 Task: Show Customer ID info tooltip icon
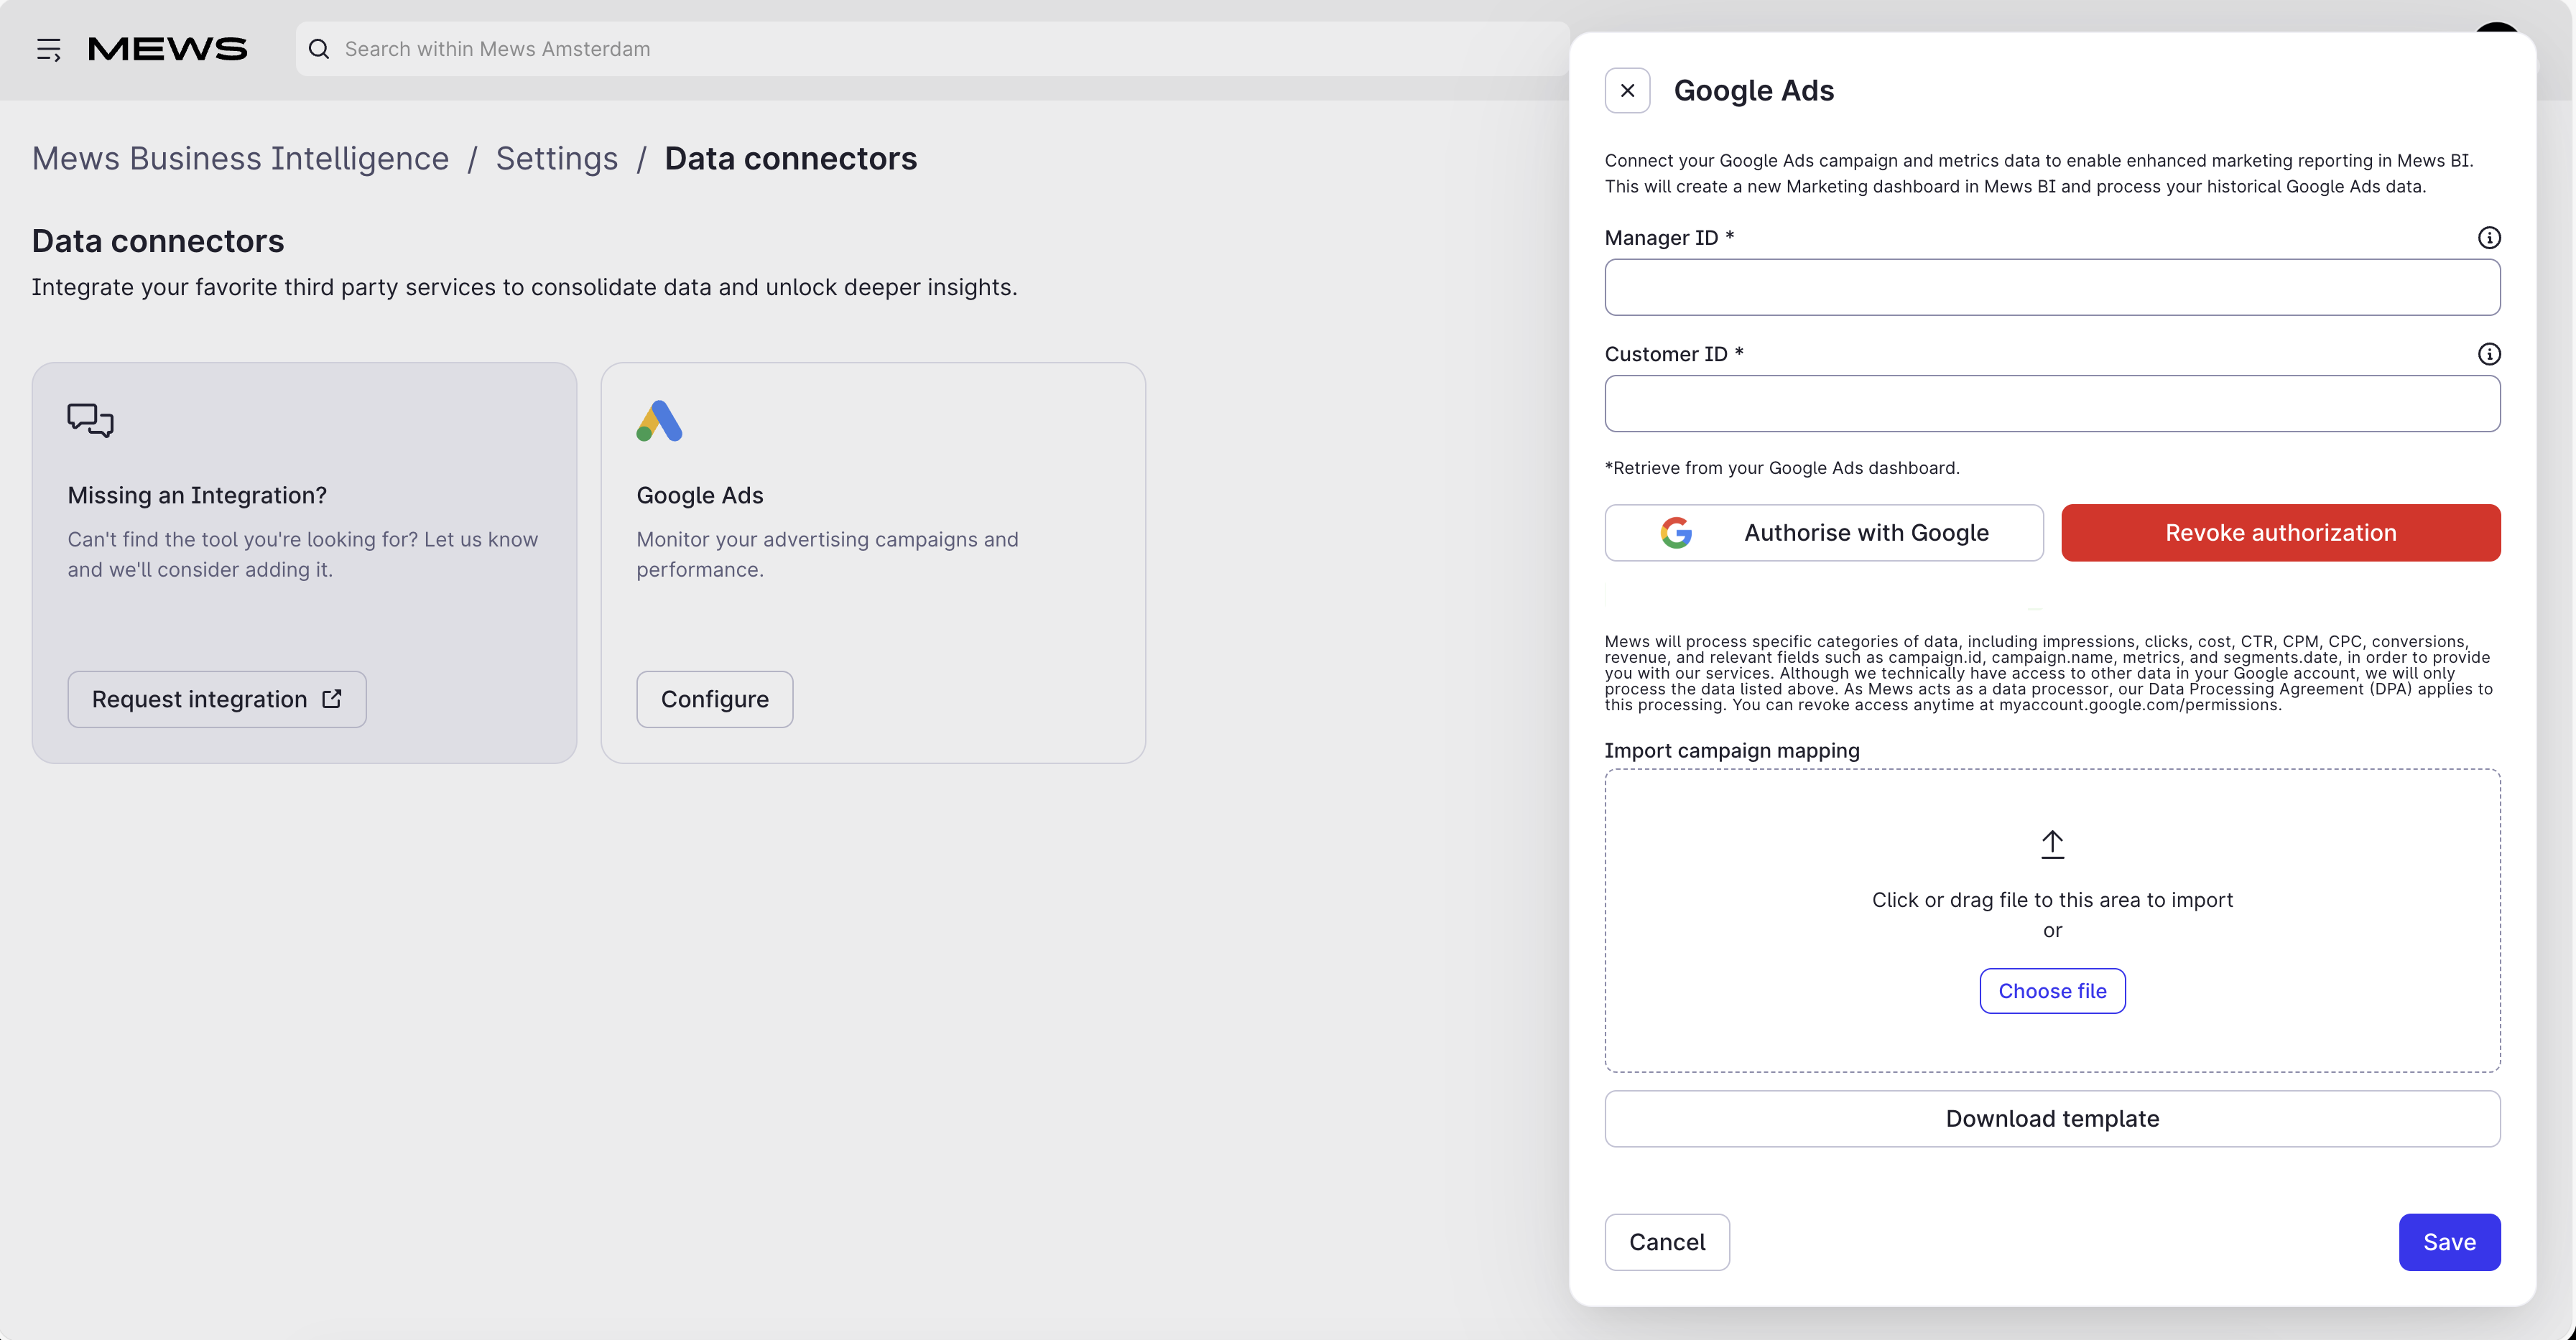click(2488, 354)
